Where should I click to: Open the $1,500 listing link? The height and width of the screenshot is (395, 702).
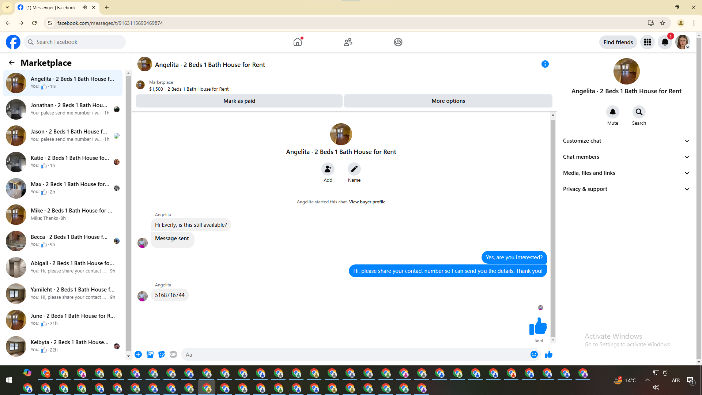click(189, 89)
